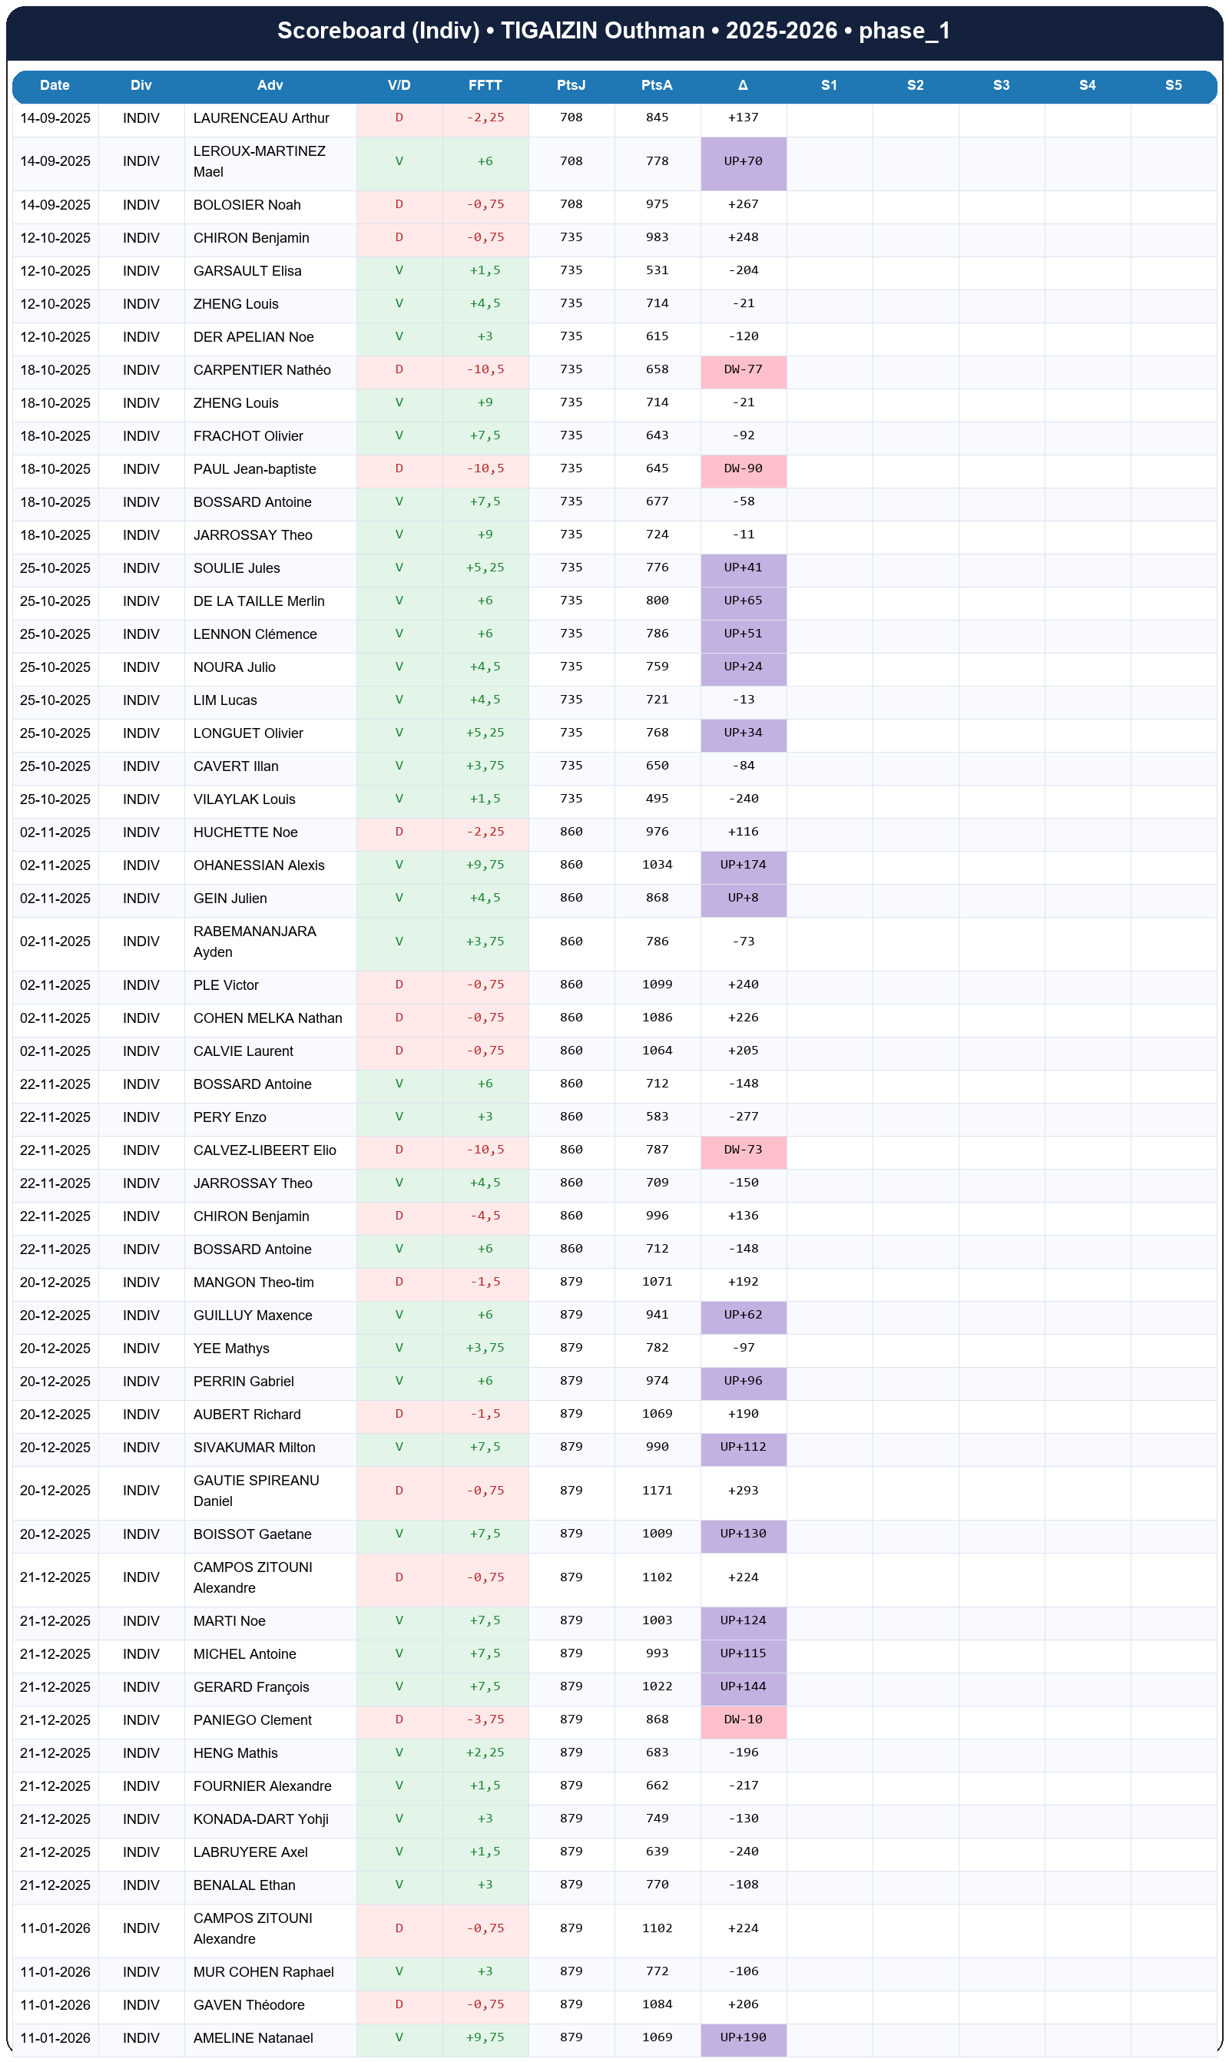The width and height of the screenshot is (1229, 2062).
Task: Select the GAUTIE SPIREANU Daniel name cell
Action: point(256,1490)
